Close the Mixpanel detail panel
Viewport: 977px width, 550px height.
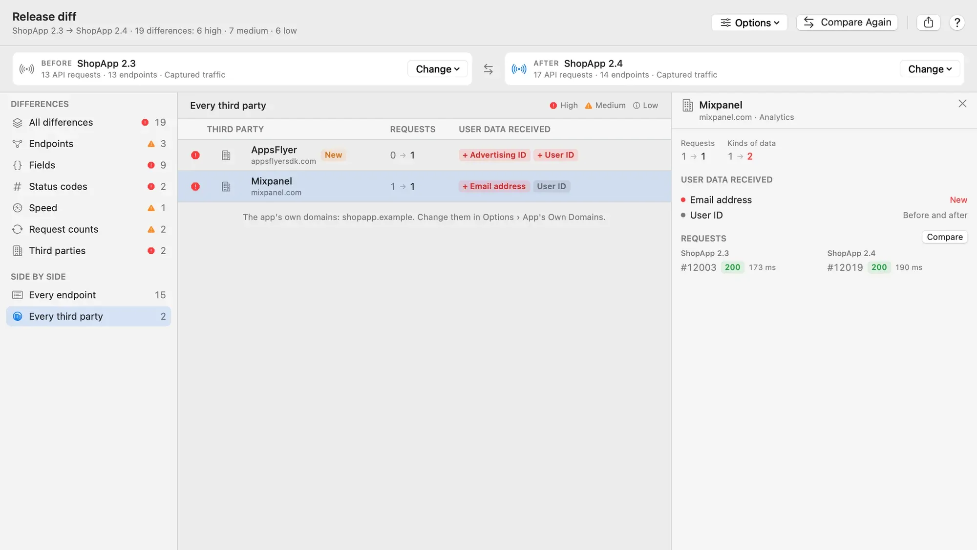coord(962,104)
